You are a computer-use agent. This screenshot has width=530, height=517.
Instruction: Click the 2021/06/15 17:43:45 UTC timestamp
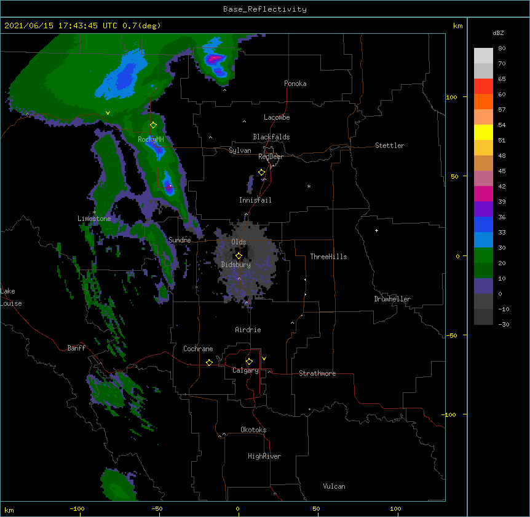[x=60, y=26]
